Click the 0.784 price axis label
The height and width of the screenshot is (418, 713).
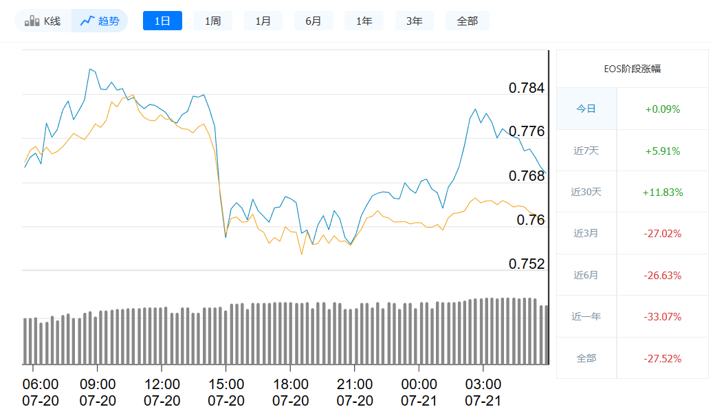[x=526, y=88]
